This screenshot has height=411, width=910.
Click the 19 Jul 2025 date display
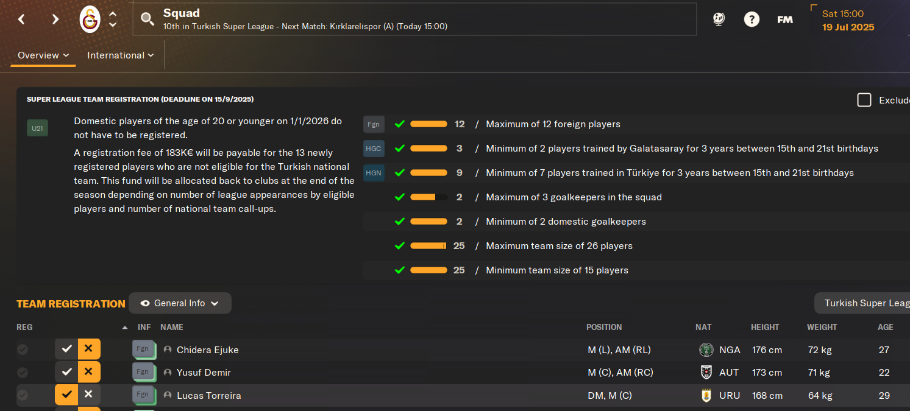(x=848, y=27)
